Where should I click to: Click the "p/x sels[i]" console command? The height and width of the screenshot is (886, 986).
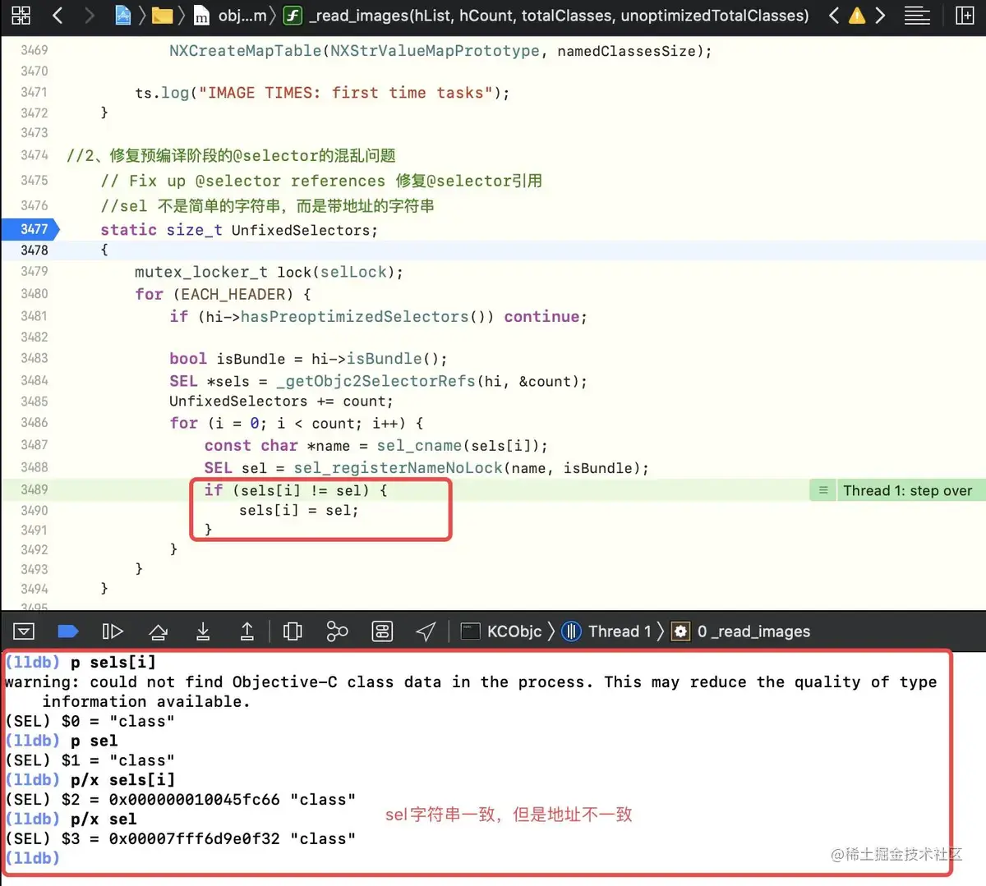point(122,780)
